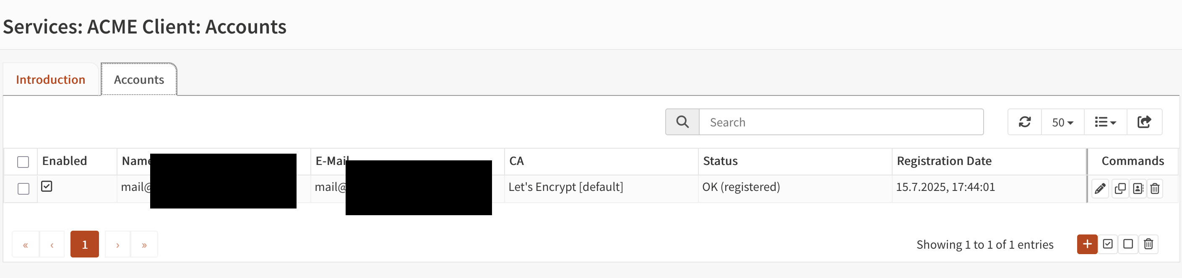This screenshot has width=1182, height=278.
Task: Click into the Search field
Action: point(841,122)
